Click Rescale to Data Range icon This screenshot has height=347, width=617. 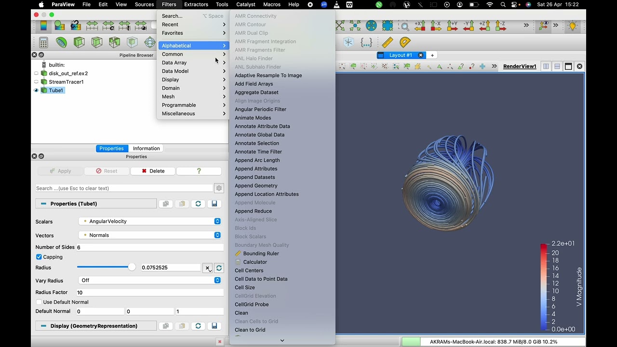(x=92, y=25)
